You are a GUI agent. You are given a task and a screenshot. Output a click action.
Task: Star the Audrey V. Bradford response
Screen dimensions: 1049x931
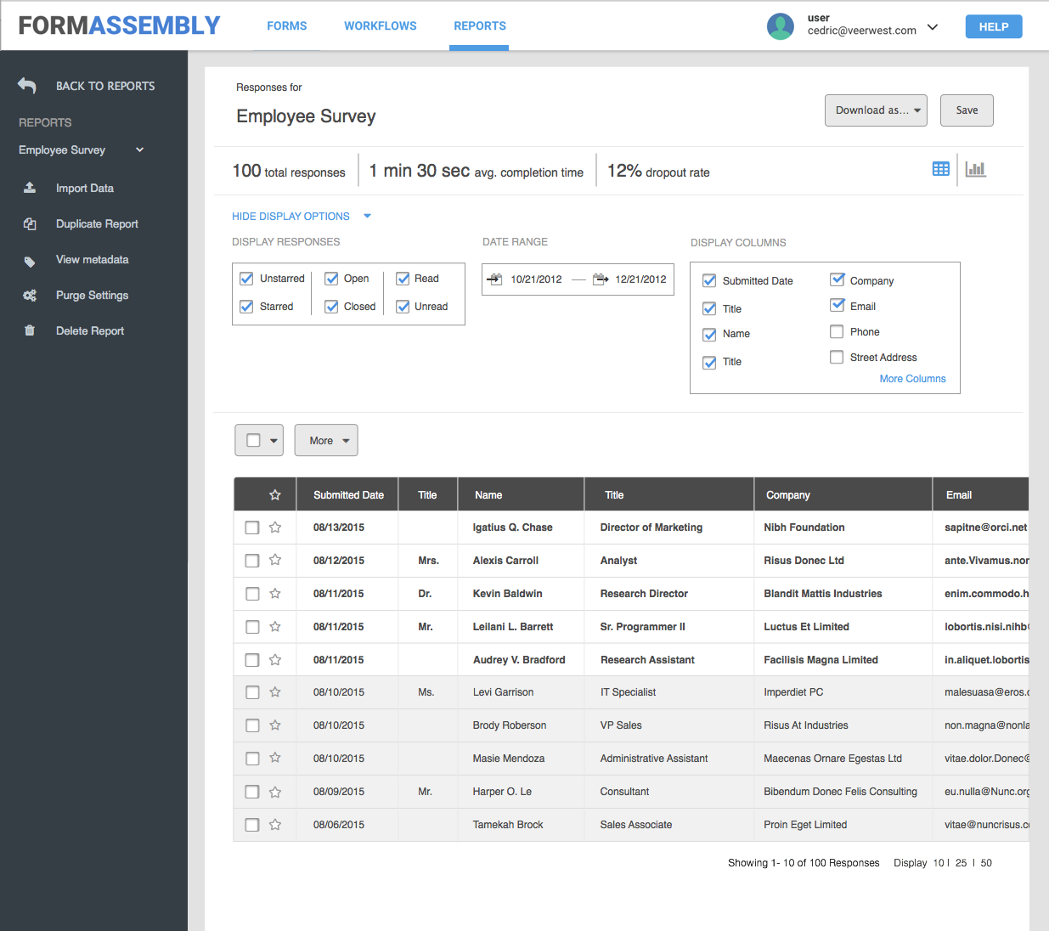(x=275, y=659)
